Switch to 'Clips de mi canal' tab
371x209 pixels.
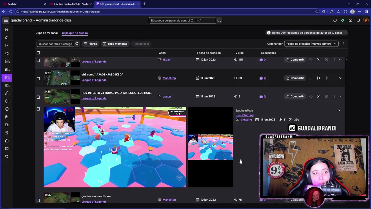(47, 33)
